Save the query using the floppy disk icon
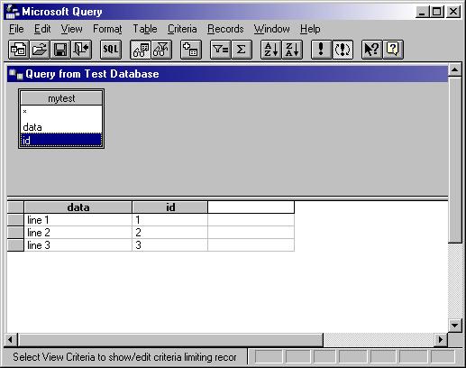Image resolution: width=466 pixels, height=368 pixels. click(x=60, y=50)
